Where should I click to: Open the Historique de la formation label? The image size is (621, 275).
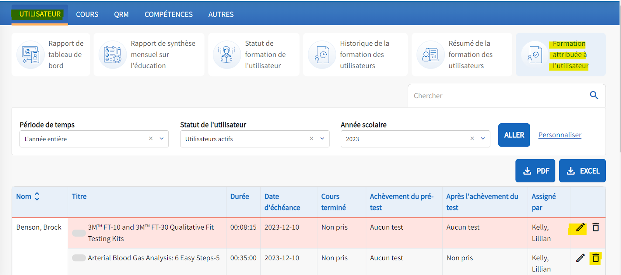coord(364,55)
